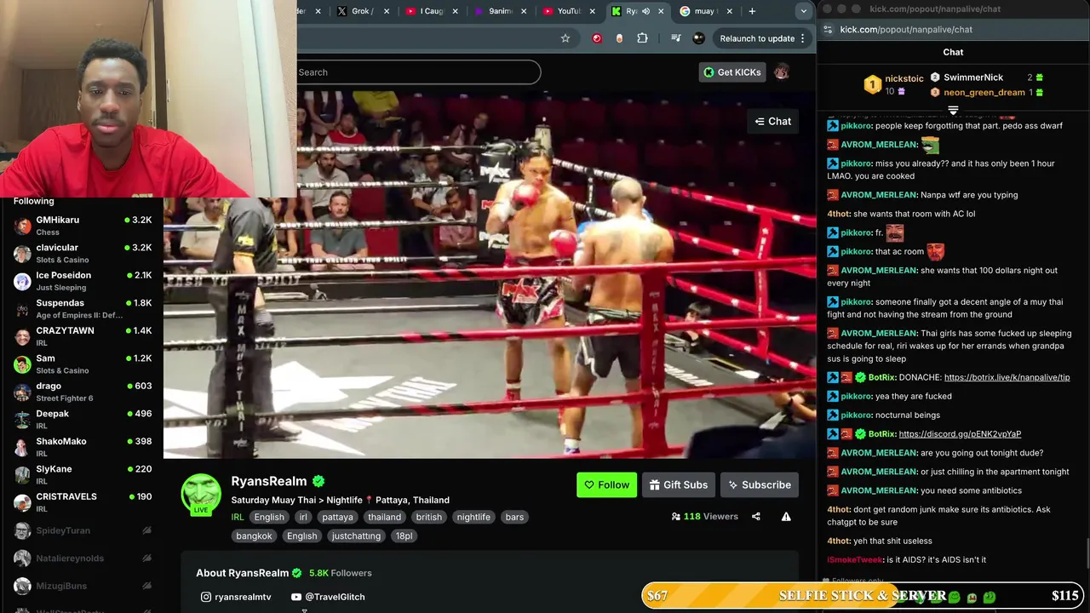Image resolution: width=1090 pixels, height=613 pixels.
Task: Select the 'justchatting' tag
Action: [x=356, y=536]
